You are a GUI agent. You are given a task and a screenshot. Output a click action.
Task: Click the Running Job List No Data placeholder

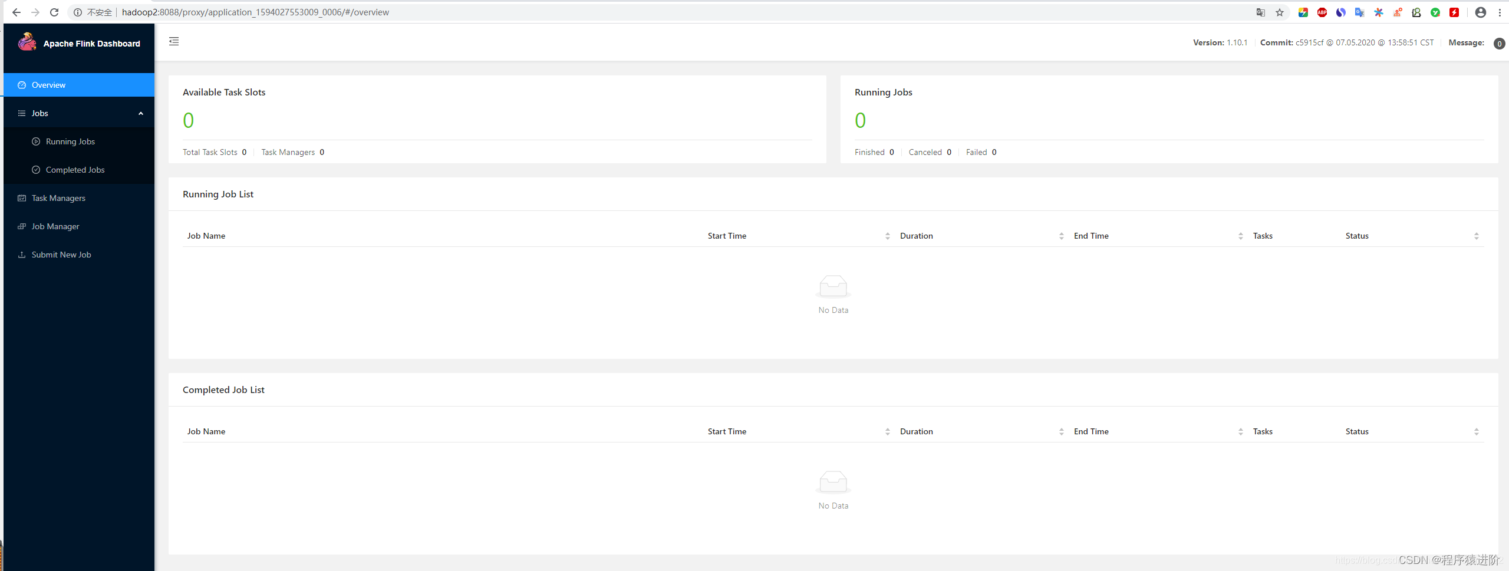pyautogui.click(x=833, y=295)
